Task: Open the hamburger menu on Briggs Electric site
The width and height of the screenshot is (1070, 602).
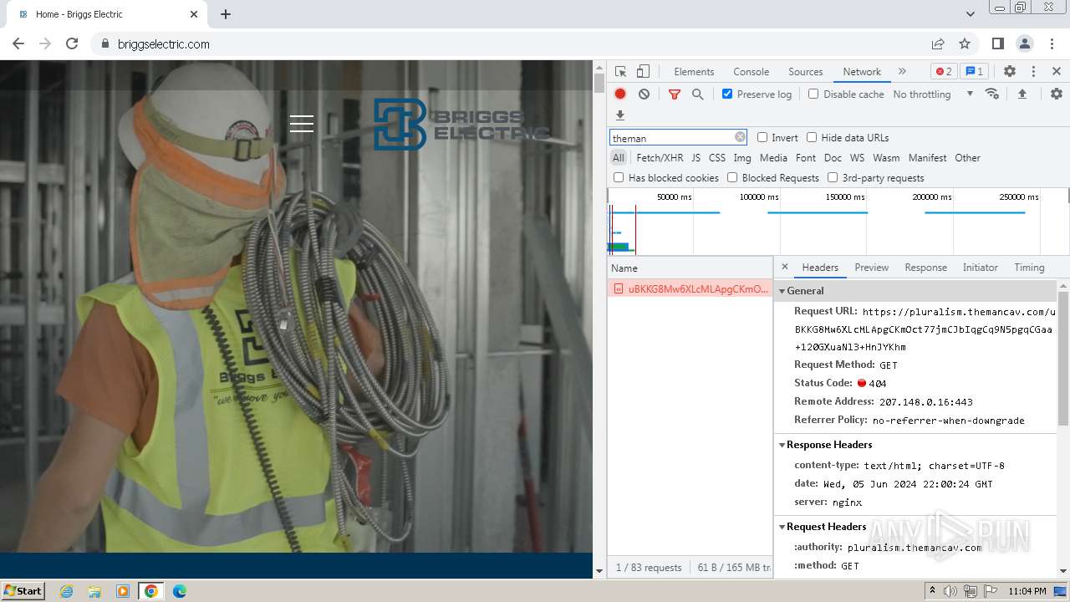Action: [x=302, y=124]
